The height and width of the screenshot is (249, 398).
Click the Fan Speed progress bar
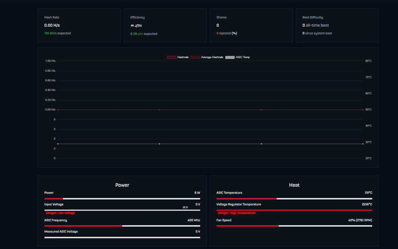pyautogui.click(x=294, y=226)
